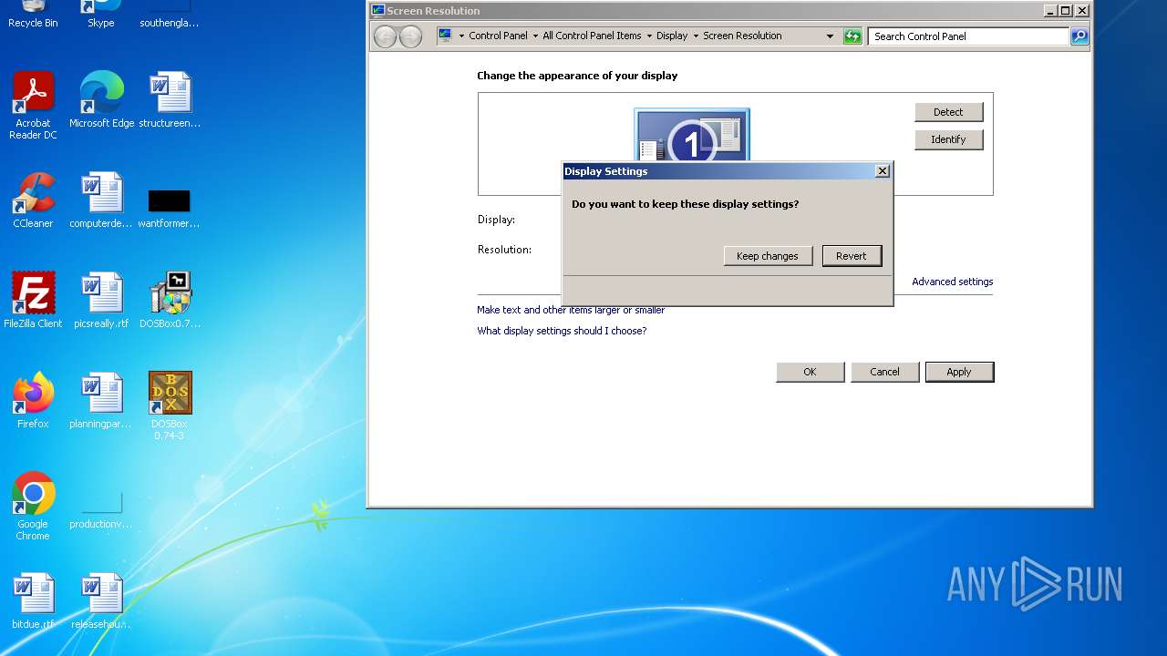Select the DOSBox0.7 installer icon
1167x656 pixels.
(x=170, y=300)
